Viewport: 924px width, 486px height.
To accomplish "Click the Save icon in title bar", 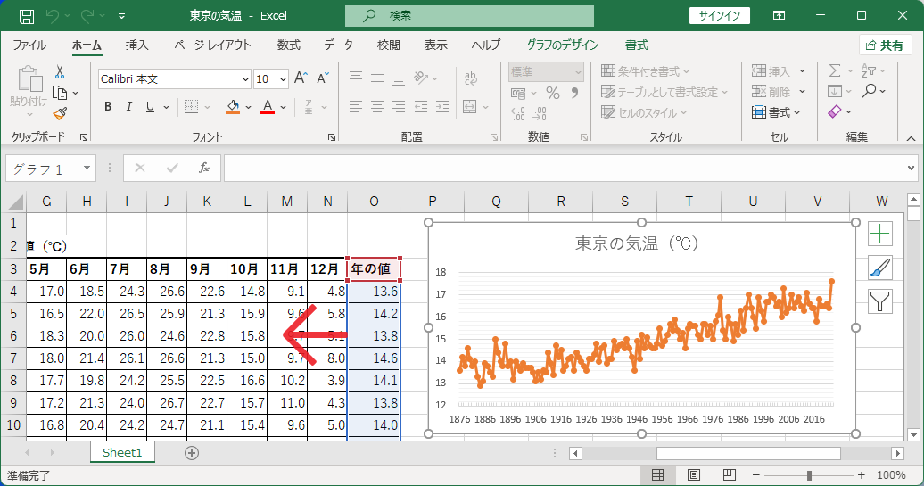I will pyautogui.click(x=27, y=16).
